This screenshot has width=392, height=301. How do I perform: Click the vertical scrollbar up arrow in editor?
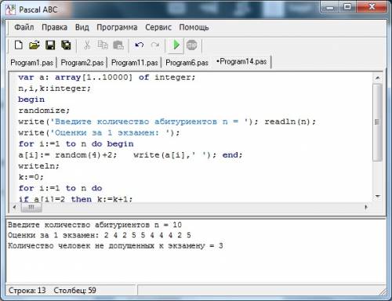(x=378, y=78)
